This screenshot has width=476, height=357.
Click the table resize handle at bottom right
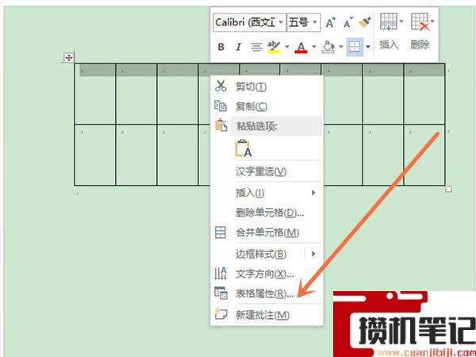tap(448, 189)
